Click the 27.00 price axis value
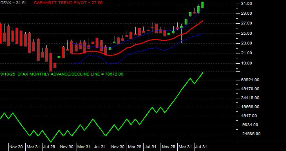The height and width of the screenshot is (151, 286). point(247,23)
